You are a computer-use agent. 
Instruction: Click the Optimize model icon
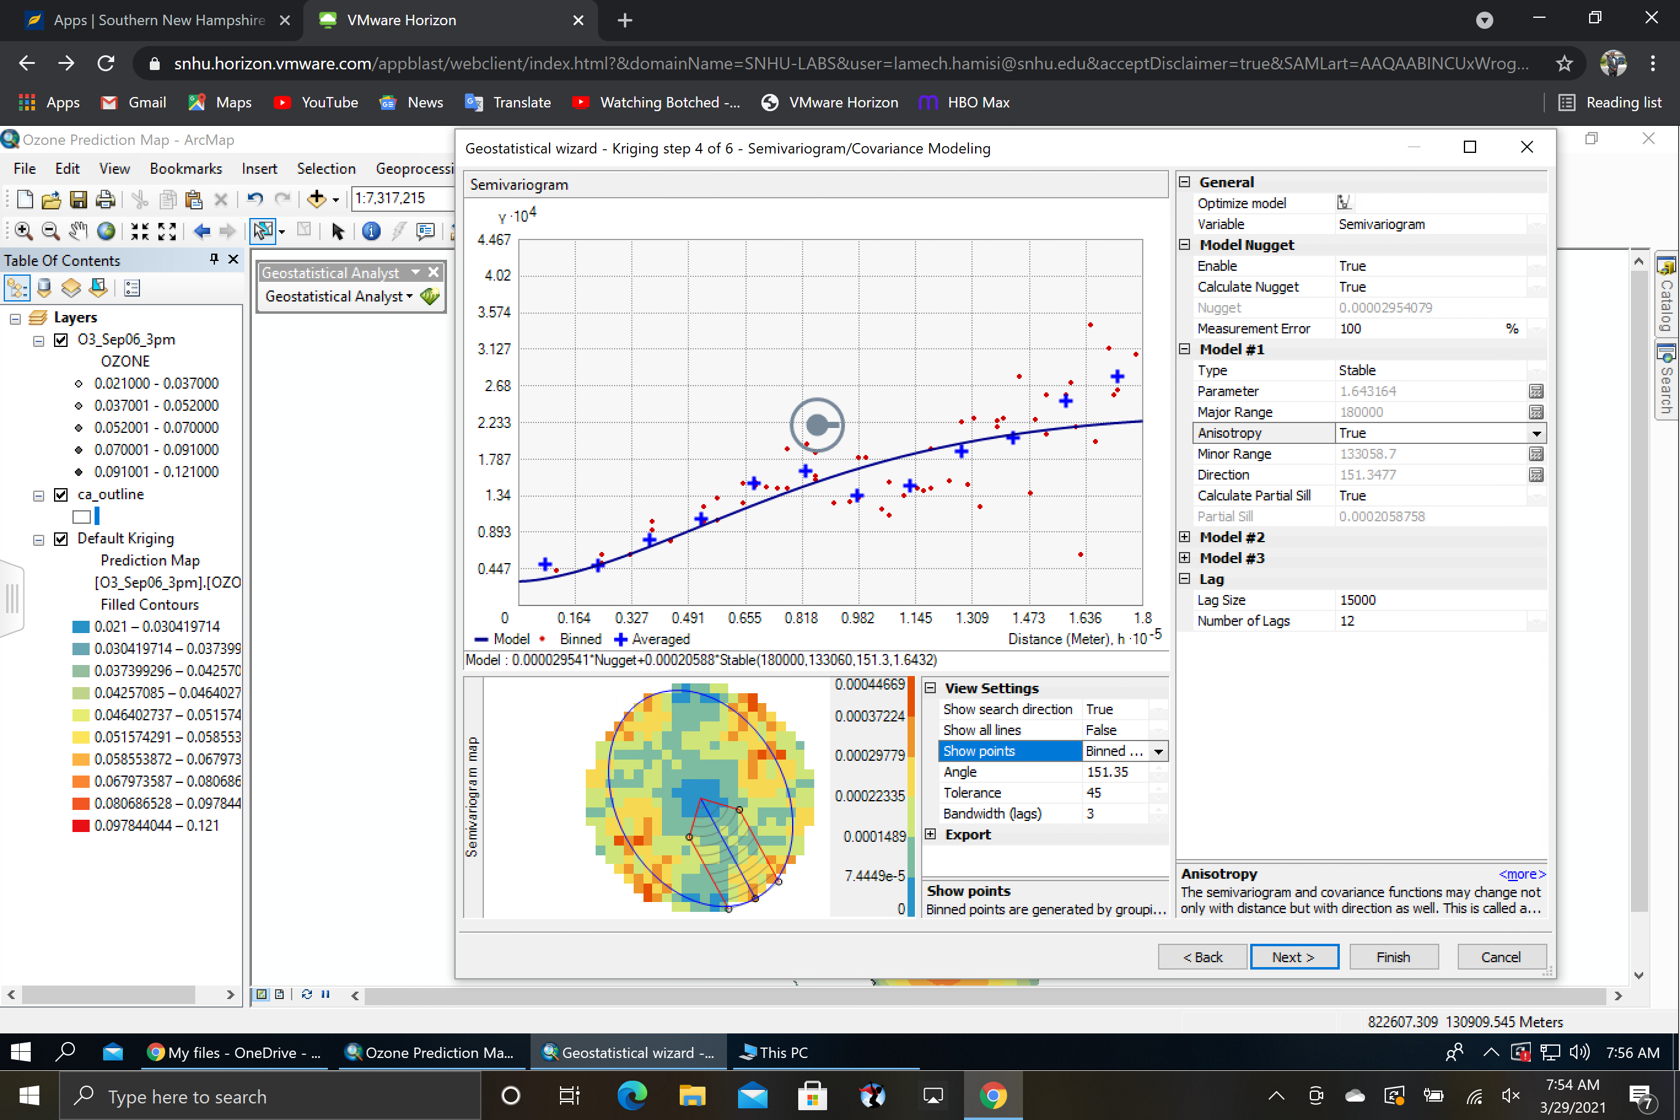point(1344,203)
